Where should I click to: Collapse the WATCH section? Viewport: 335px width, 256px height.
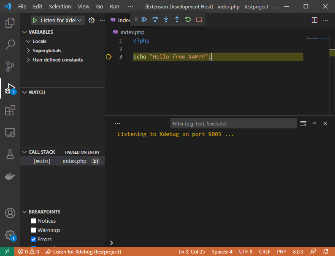click(24, 92)
